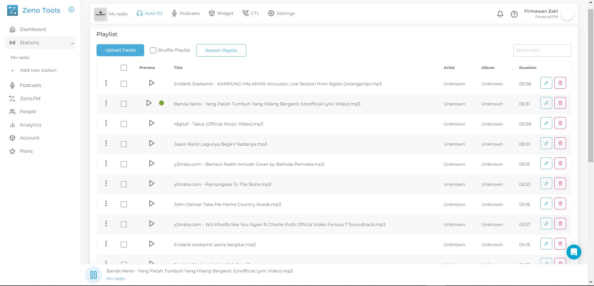Preview the Jason Ranti track
Viewport: 594px width, 286px height.
[152, 143]
